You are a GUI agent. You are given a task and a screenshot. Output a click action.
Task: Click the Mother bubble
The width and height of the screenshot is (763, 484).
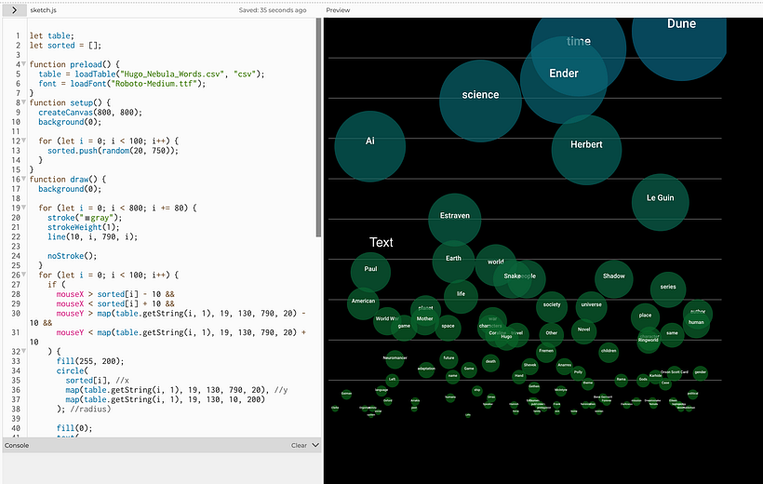click(x=425, y=319)
